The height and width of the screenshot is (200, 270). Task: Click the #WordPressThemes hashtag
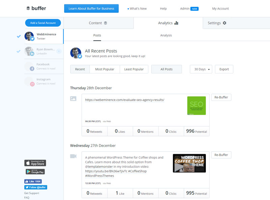[100, 176]
